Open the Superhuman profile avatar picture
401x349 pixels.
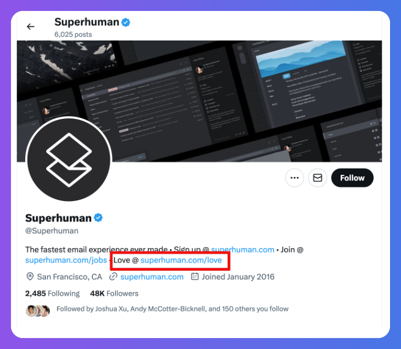[69, 159]
